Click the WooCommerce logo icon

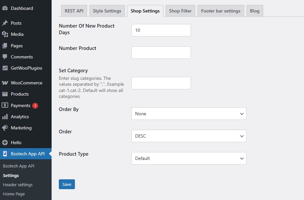pos(5,83)
